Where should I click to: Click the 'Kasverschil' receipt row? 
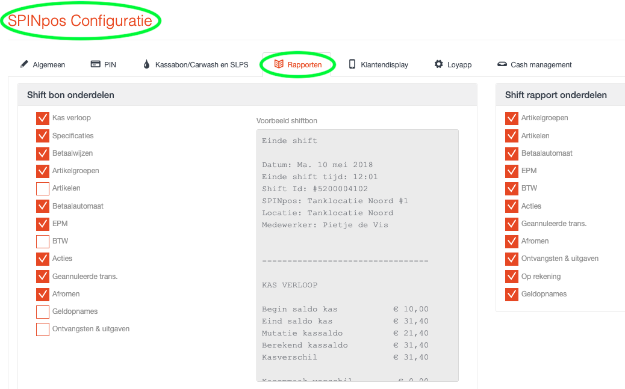[x=345, y=357]
